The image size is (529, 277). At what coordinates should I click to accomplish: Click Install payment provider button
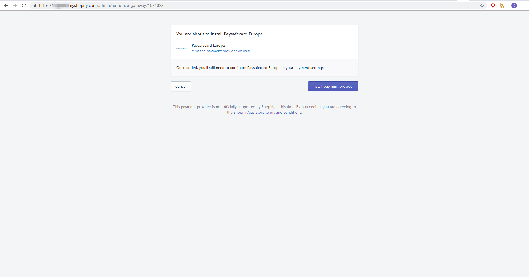click(x=333, y=86)
